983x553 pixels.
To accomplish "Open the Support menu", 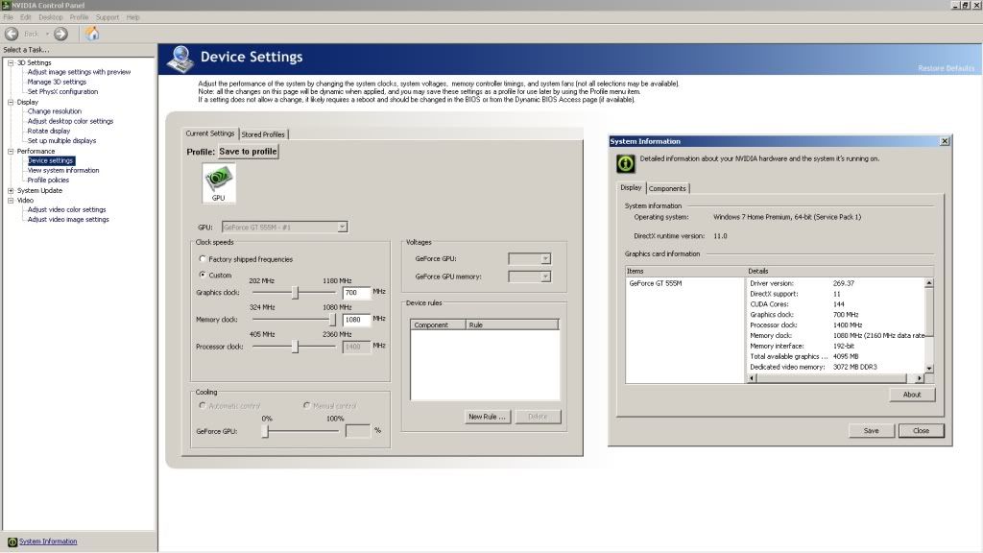I will 108,17.
